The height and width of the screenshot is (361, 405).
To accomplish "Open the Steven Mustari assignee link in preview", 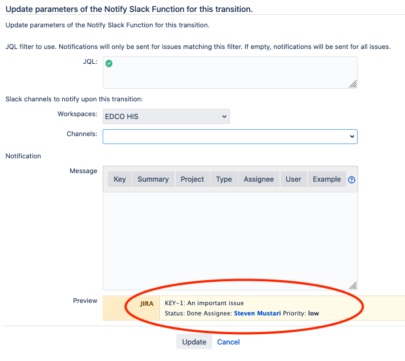I will pos(257,313).
